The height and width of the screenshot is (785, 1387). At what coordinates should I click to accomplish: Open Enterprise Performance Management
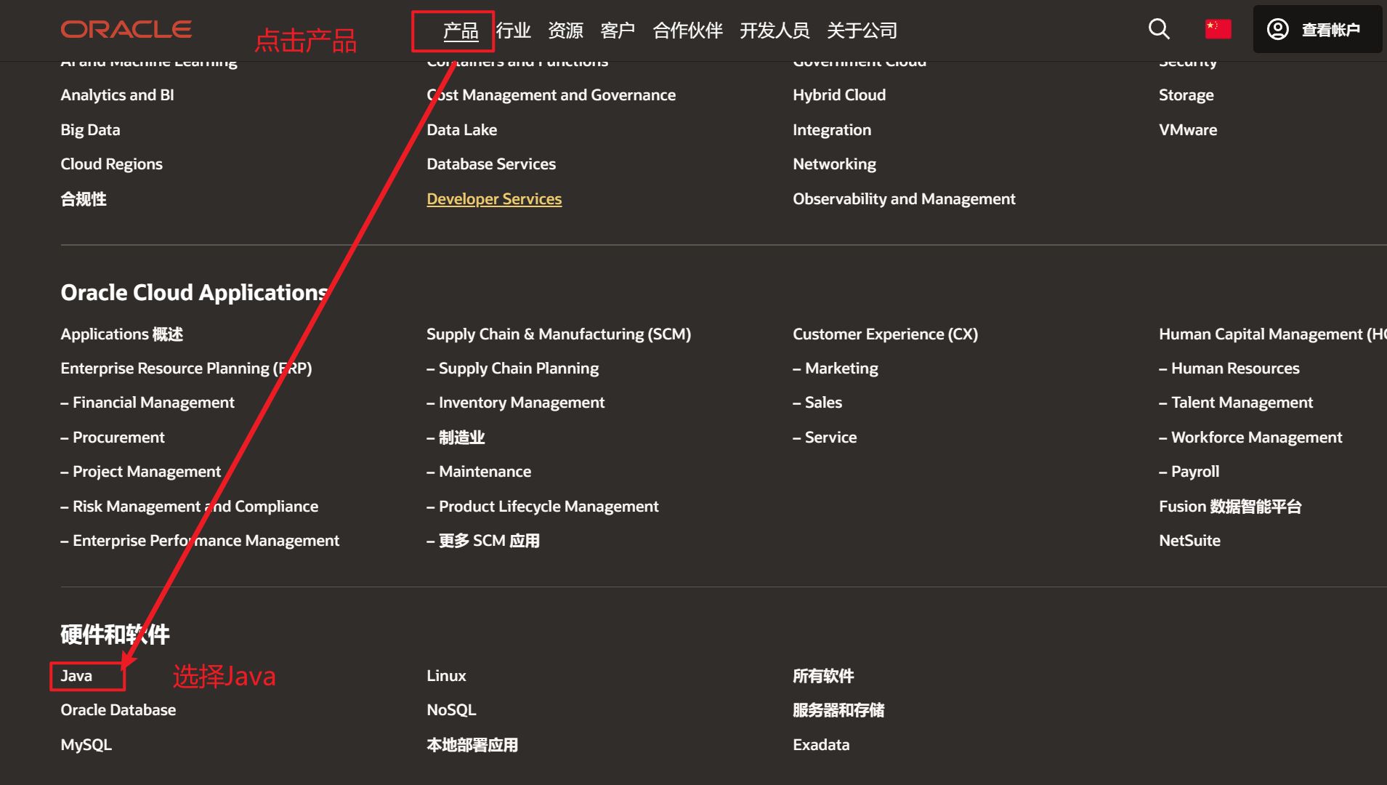click(x=200, y=541)
